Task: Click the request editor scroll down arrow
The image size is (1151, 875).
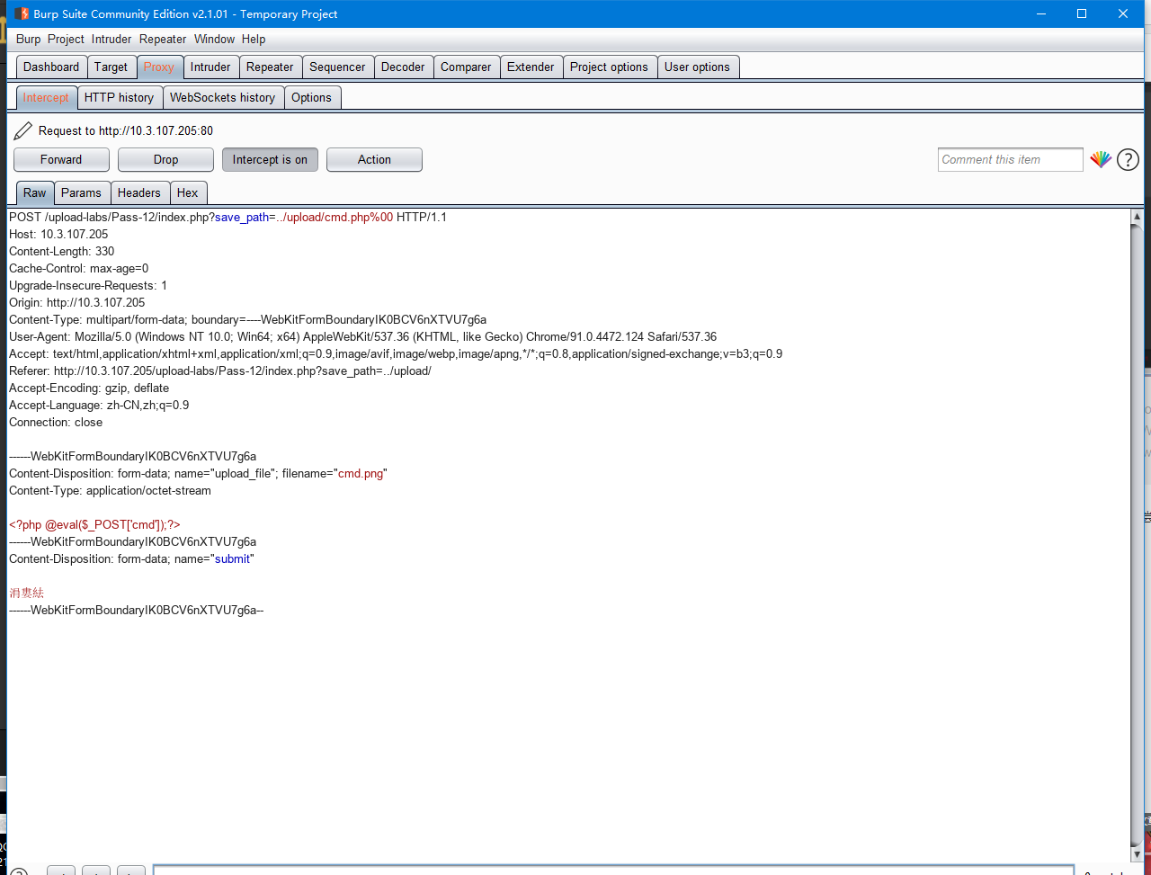Action: [1137, 853]
